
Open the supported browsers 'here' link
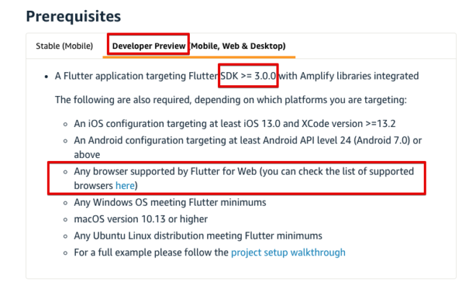click(x=125, y=185)
